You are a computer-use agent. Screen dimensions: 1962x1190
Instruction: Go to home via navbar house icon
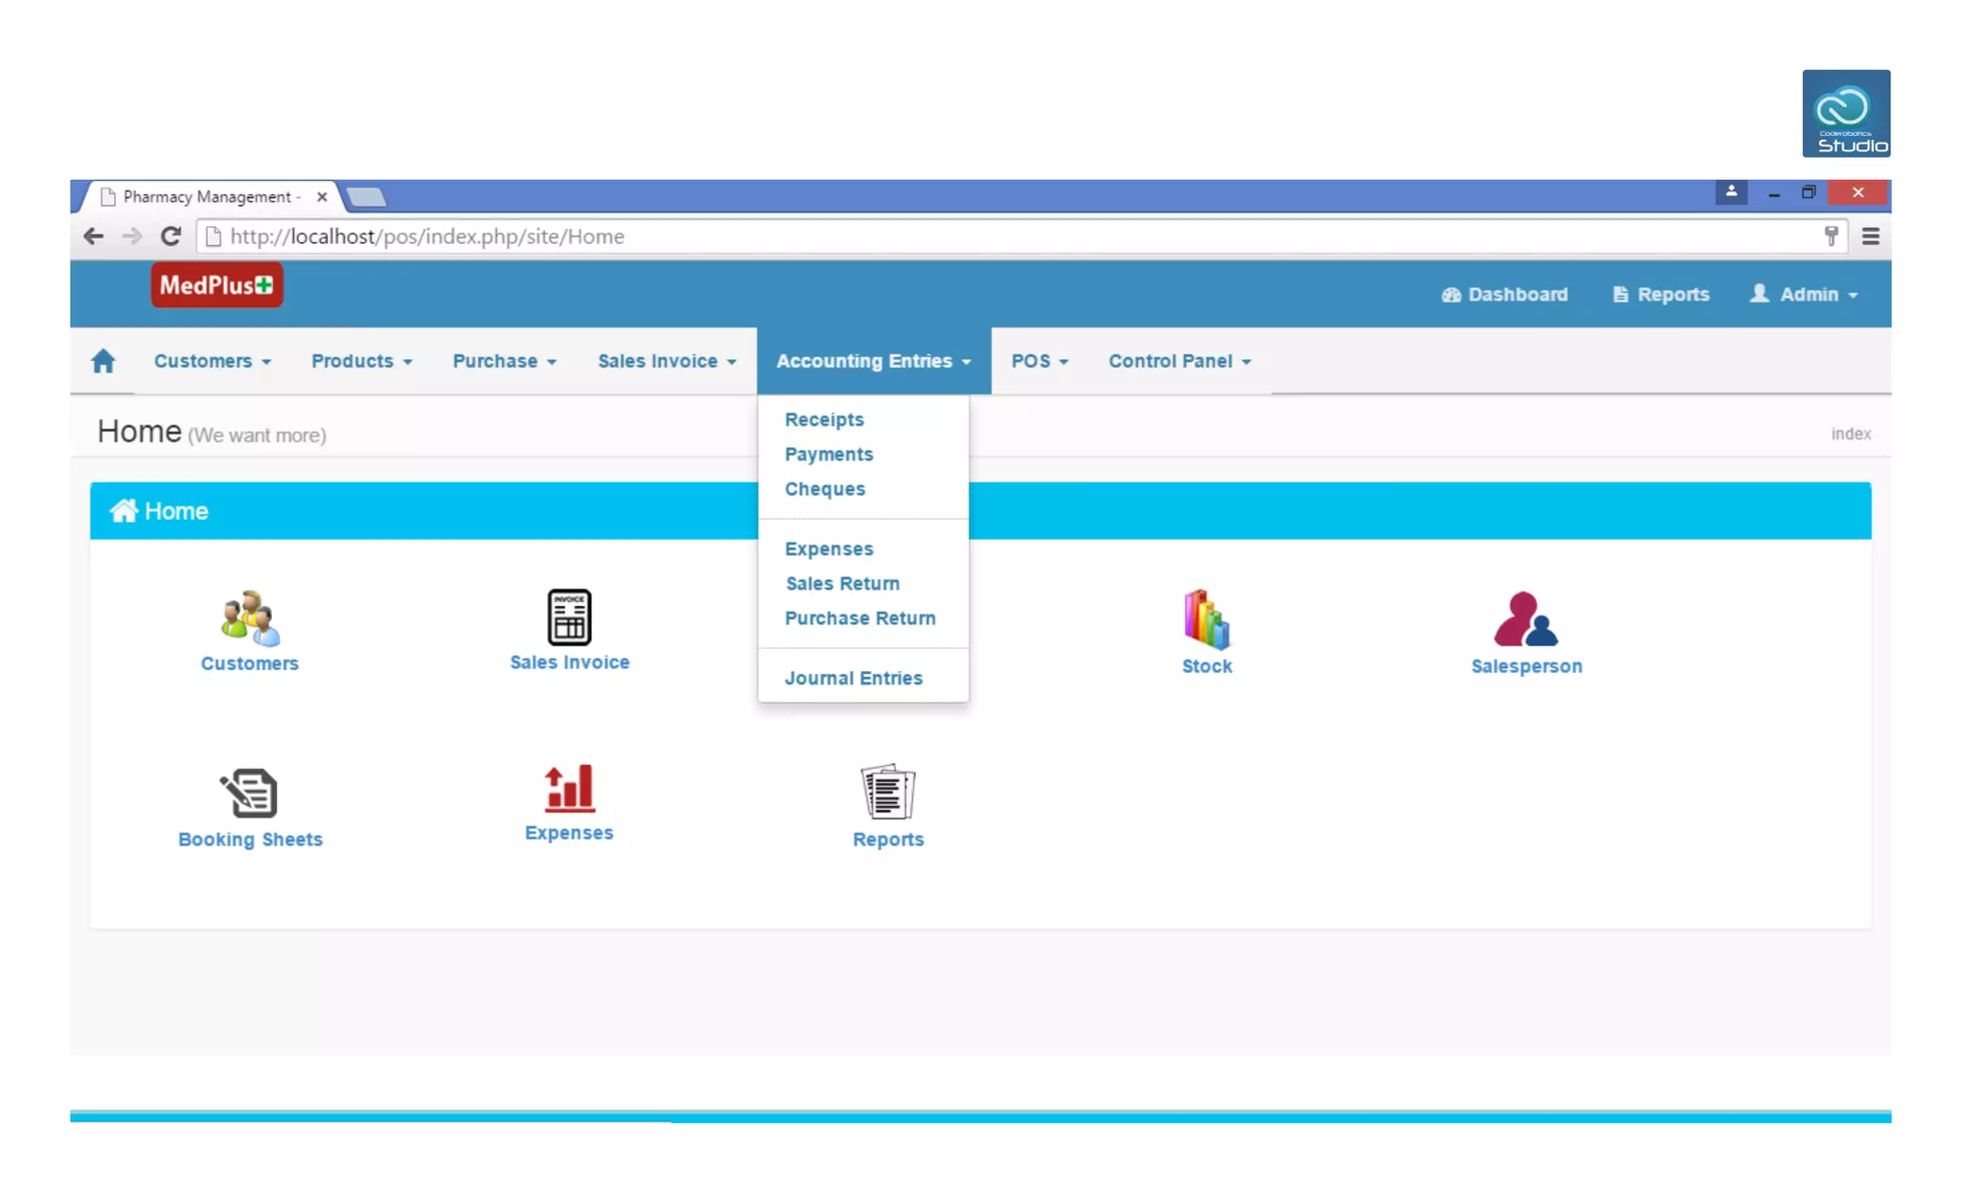click(x=103, y=361)
